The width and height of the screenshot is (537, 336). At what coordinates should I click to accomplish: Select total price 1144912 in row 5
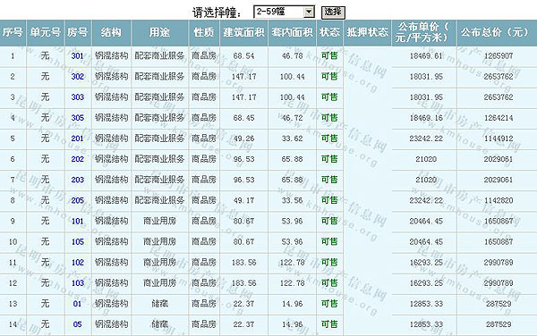click(499, 139)
